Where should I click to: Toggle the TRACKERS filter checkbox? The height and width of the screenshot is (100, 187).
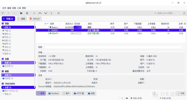3,84
